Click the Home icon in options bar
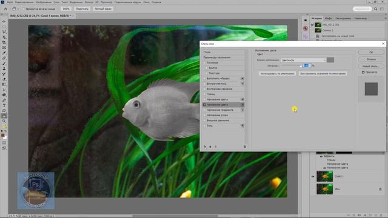The image size is (388, 218). [5, 8]
